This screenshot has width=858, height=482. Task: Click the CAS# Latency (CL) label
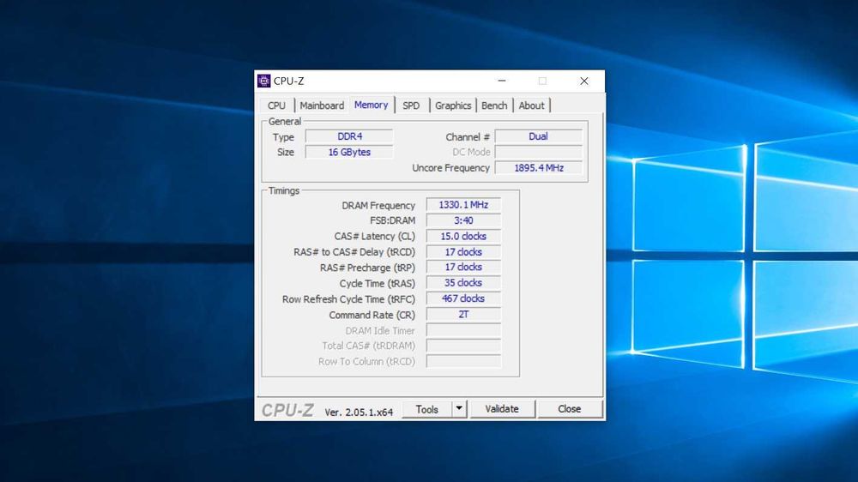pyautogui.click(x=375, y=237)
